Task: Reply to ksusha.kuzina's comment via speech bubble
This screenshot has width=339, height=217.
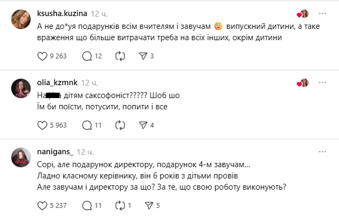Action: (x=87, y=56)
